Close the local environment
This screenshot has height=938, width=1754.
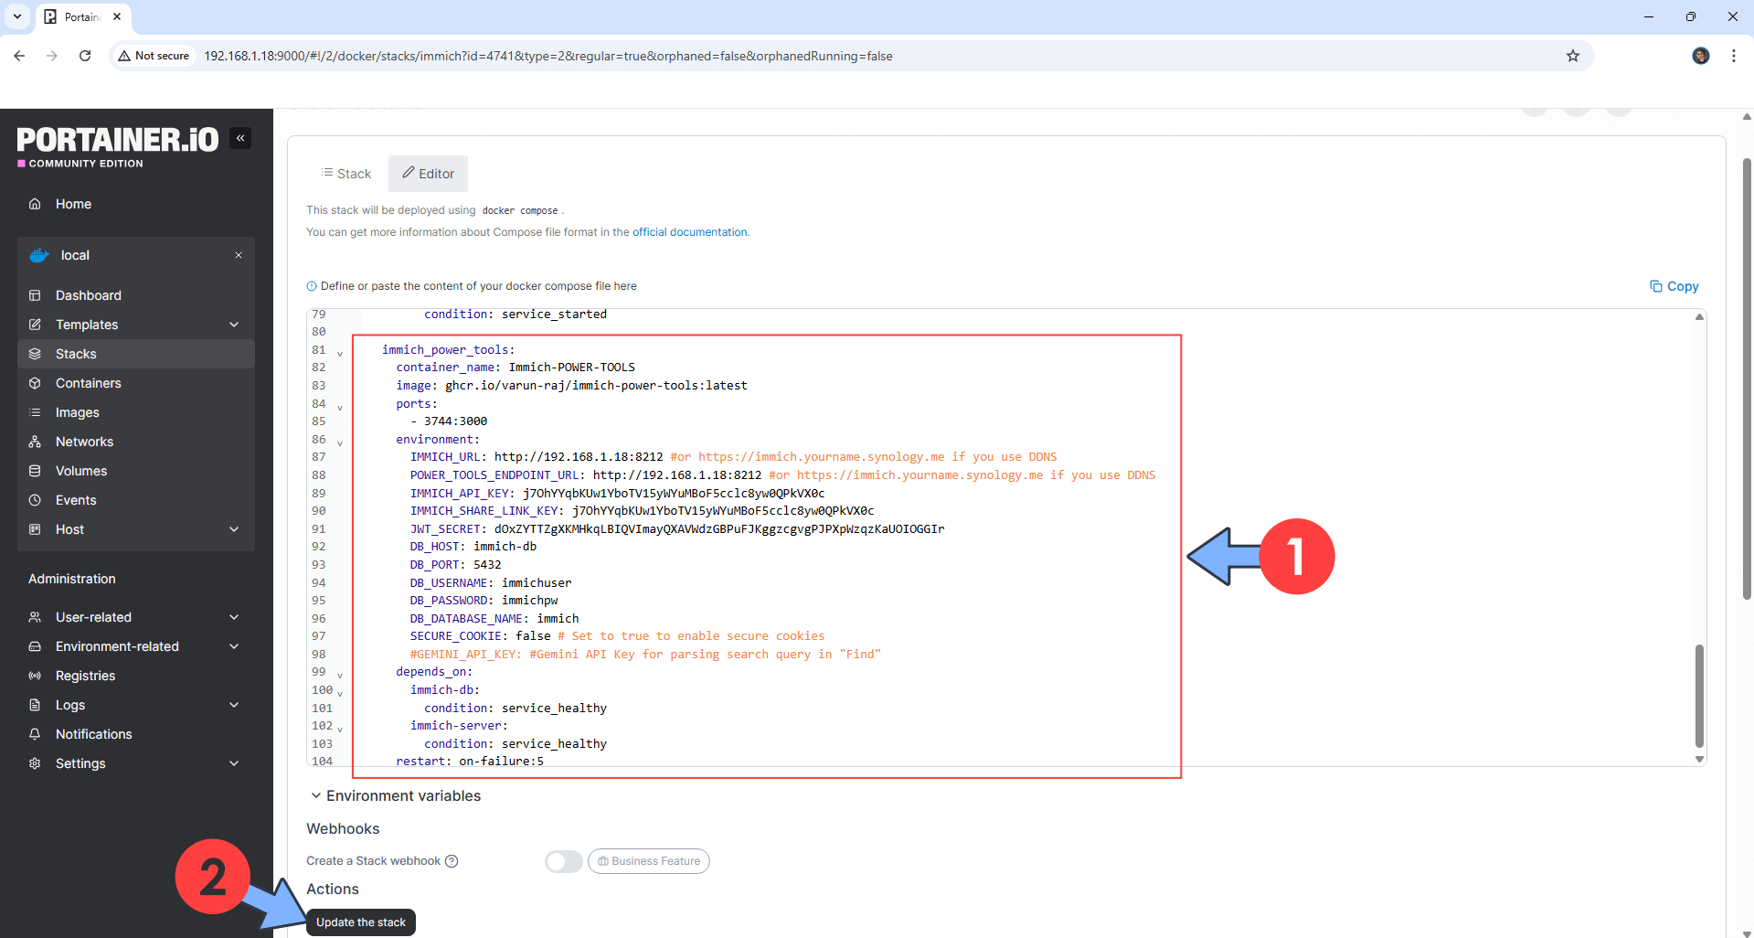tap(239, 255)
